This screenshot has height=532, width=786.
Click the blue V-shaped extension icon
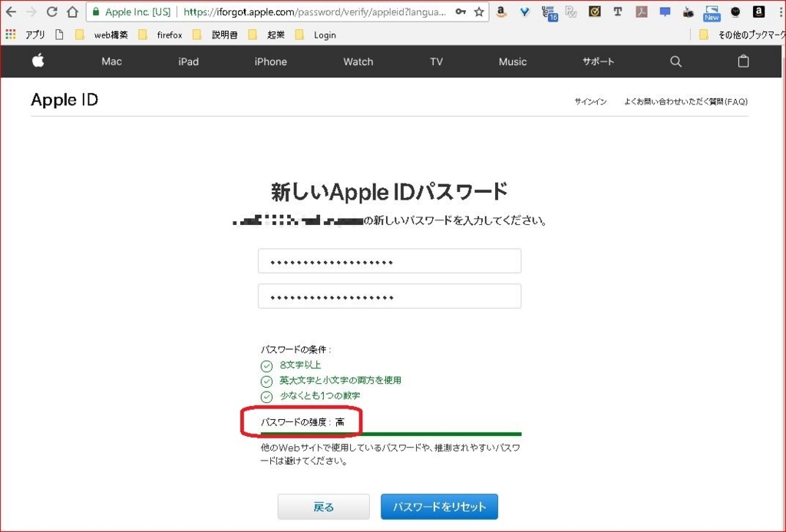tap(524, 12)
